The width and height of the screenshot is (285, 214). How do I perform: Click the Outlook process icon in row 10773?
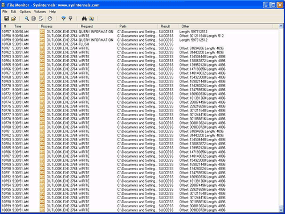coord(42,98)
